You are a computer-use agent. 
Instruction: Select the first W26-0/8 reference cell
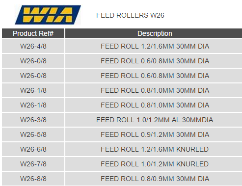[x=33, y=61]
